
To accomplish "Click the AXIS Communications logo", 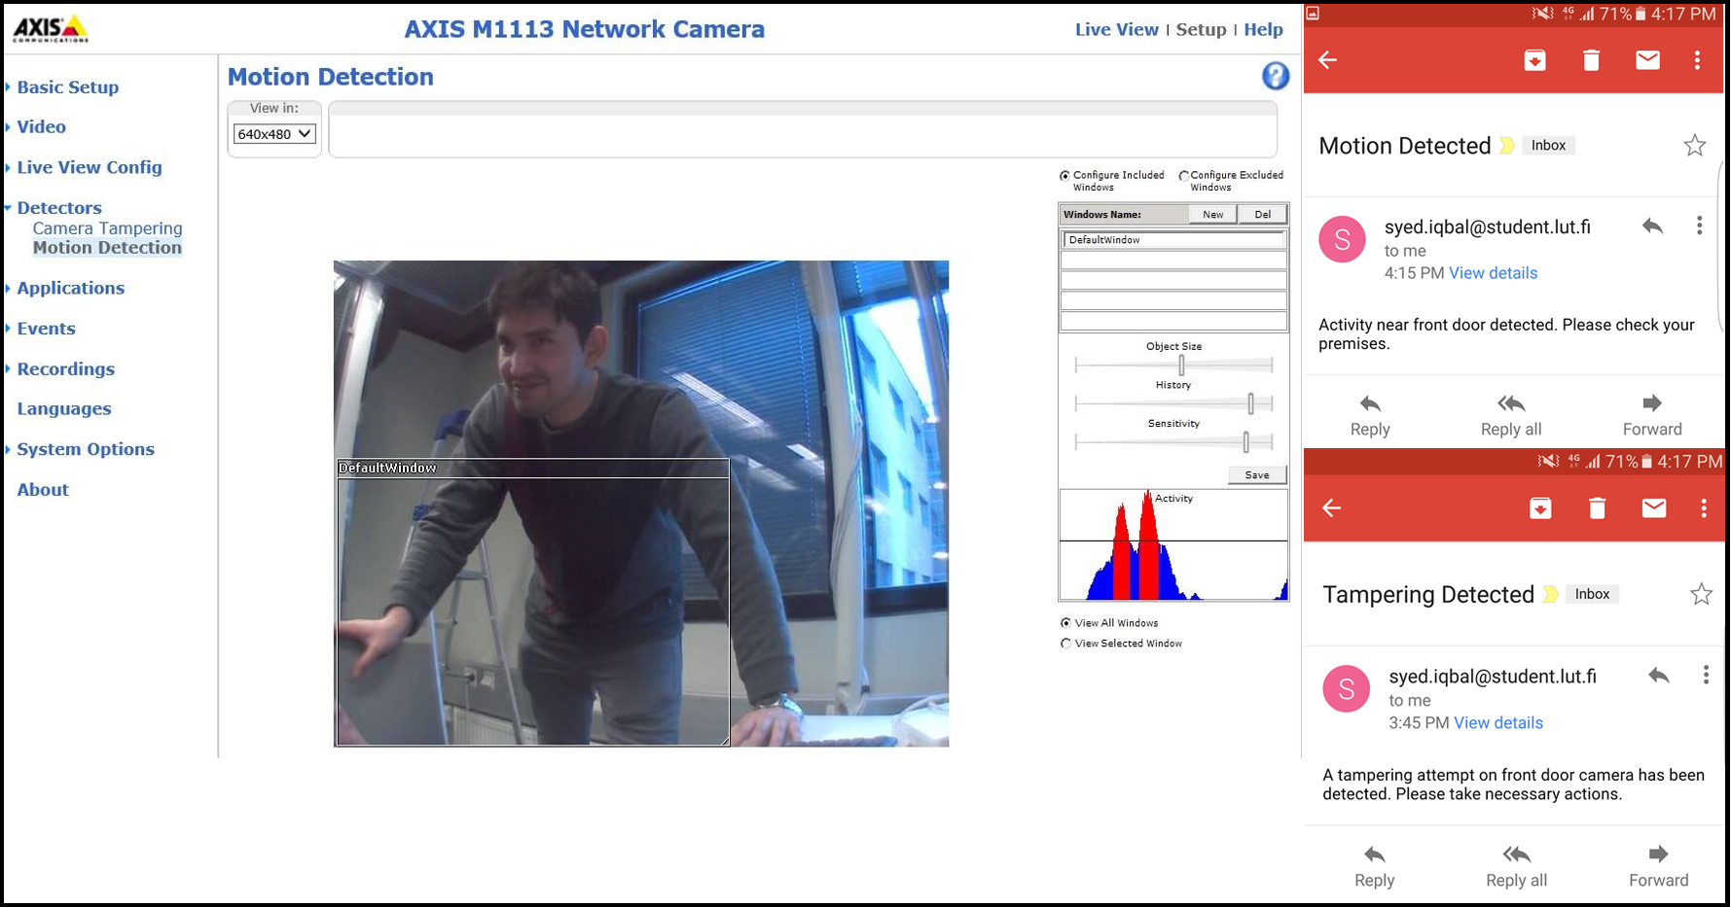I will 51,28.
